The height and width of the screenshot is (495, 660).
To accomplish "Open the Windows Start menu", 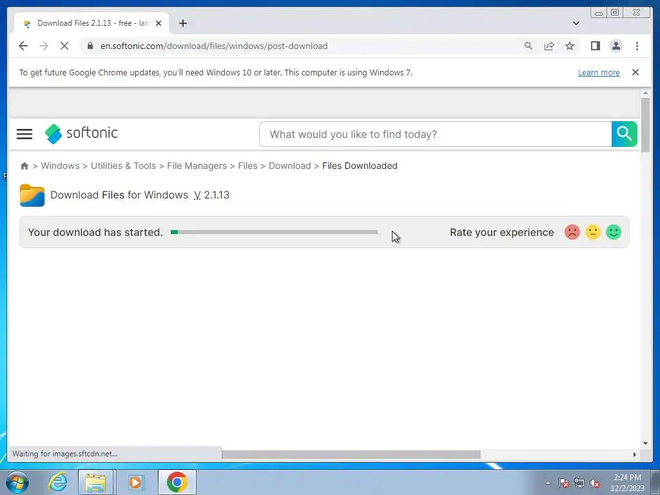I will (x=17, y=482).
